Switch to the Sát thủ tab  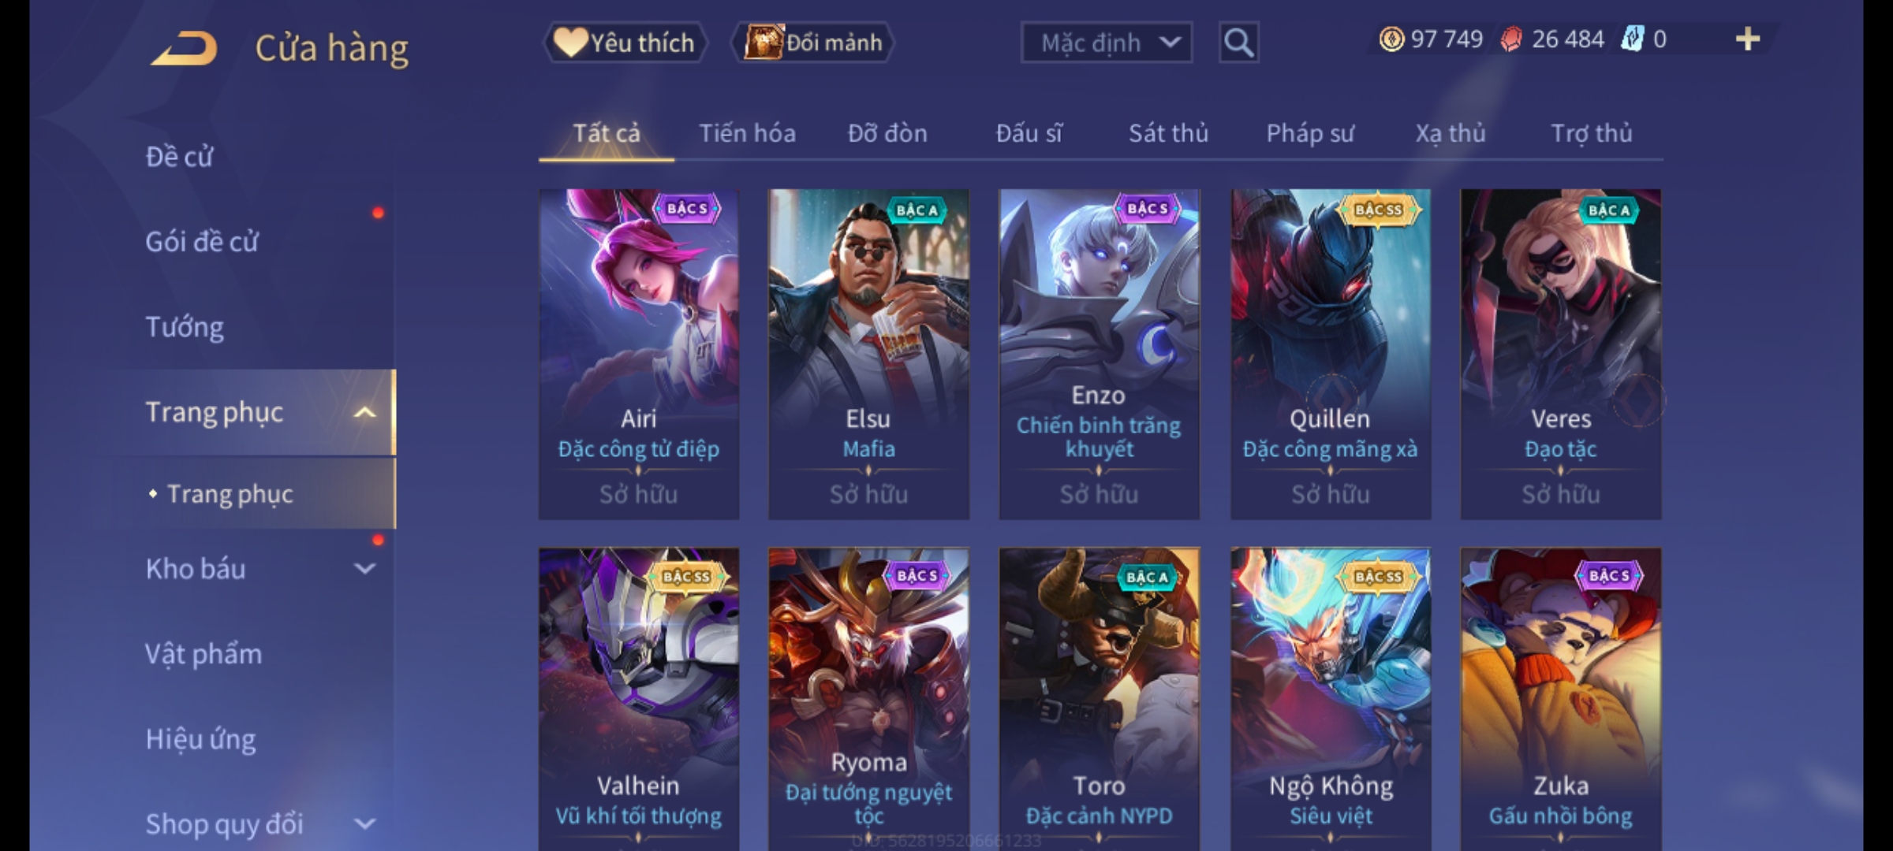coord(1168,133)
